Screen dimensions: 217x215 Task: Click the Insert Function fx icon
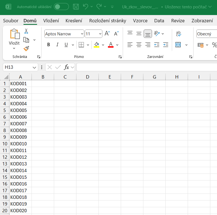[x=66, y=67]
